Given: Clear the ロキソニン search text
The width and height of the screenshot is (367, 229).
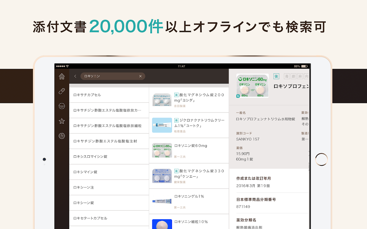Looking at the screenshot, I should 140,76.
